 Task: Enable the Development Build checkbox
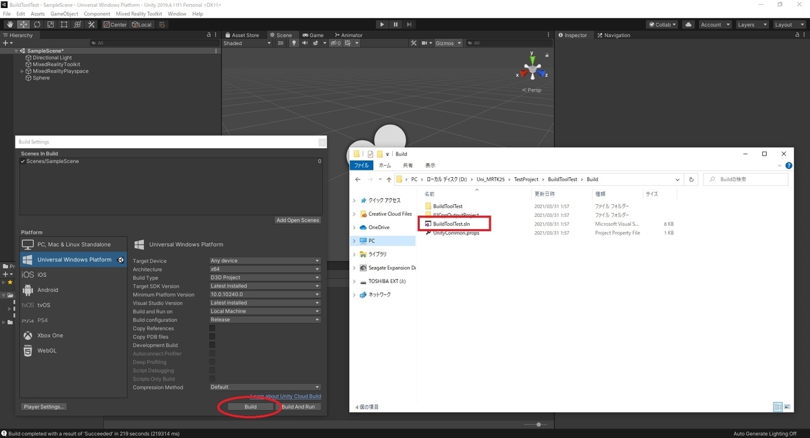point(212,345)
